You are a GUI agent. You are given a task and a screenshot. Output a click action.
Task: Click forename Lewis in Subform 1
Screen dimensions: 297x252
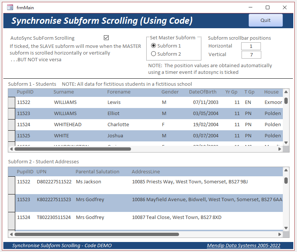pyautogui.click(x=114, y=102)
